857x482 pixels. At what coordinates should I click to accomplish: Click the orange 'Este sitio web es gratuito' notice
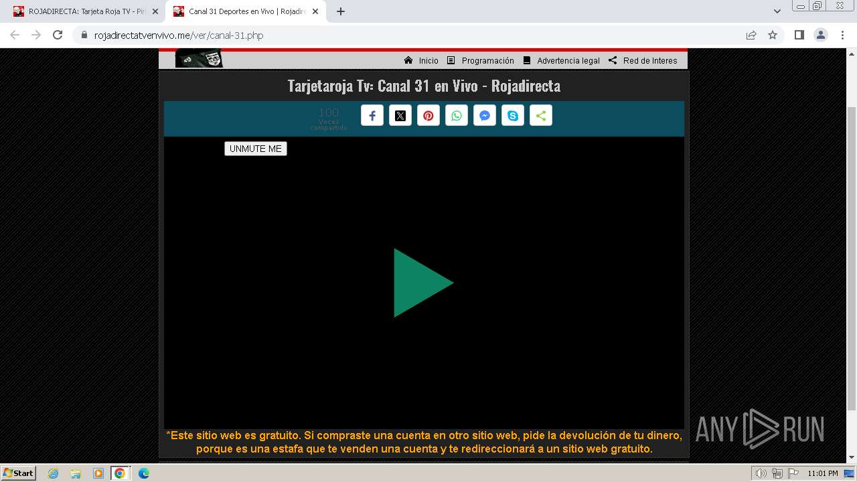coord(424,443)
